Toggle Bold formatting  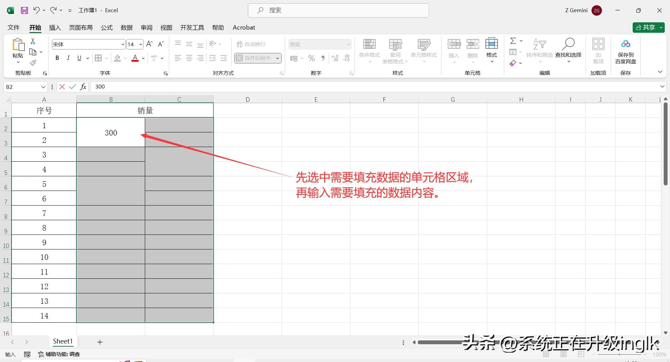pos(57,58)
